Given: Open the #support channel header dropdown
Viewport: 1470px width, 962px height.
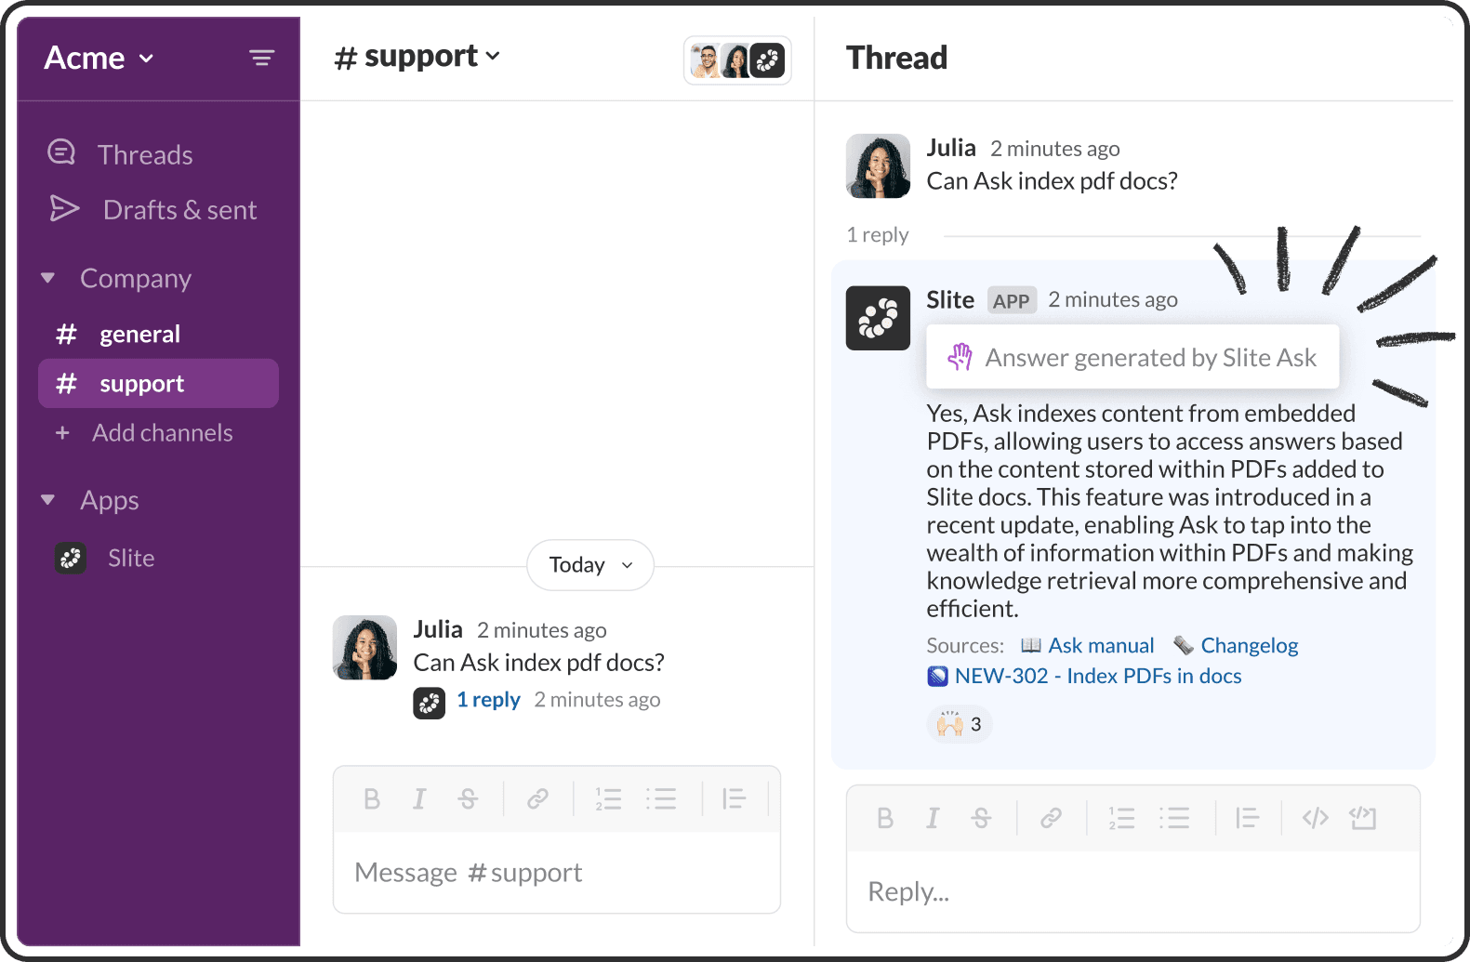Looking at the screenshot, I should pyautogui.click(x=417, y=57).
